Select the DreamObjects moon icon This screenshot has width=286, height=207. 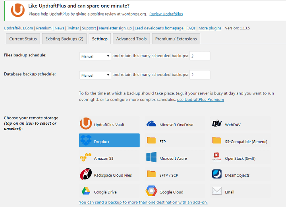(x=217, y=174)
